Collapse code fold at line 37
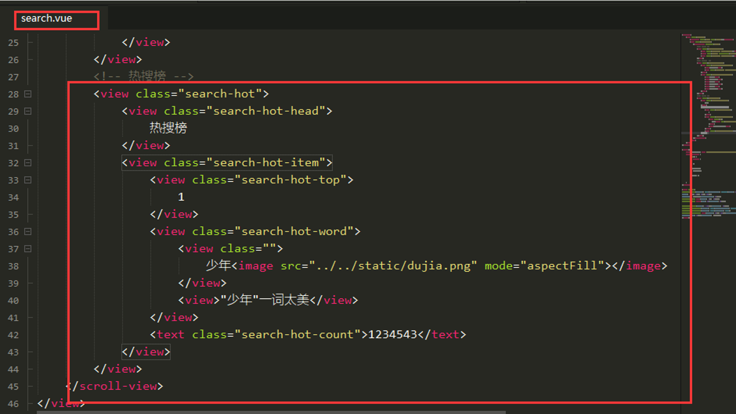The image size is (736, 414). pyautogui.click(x=28, y=249)
